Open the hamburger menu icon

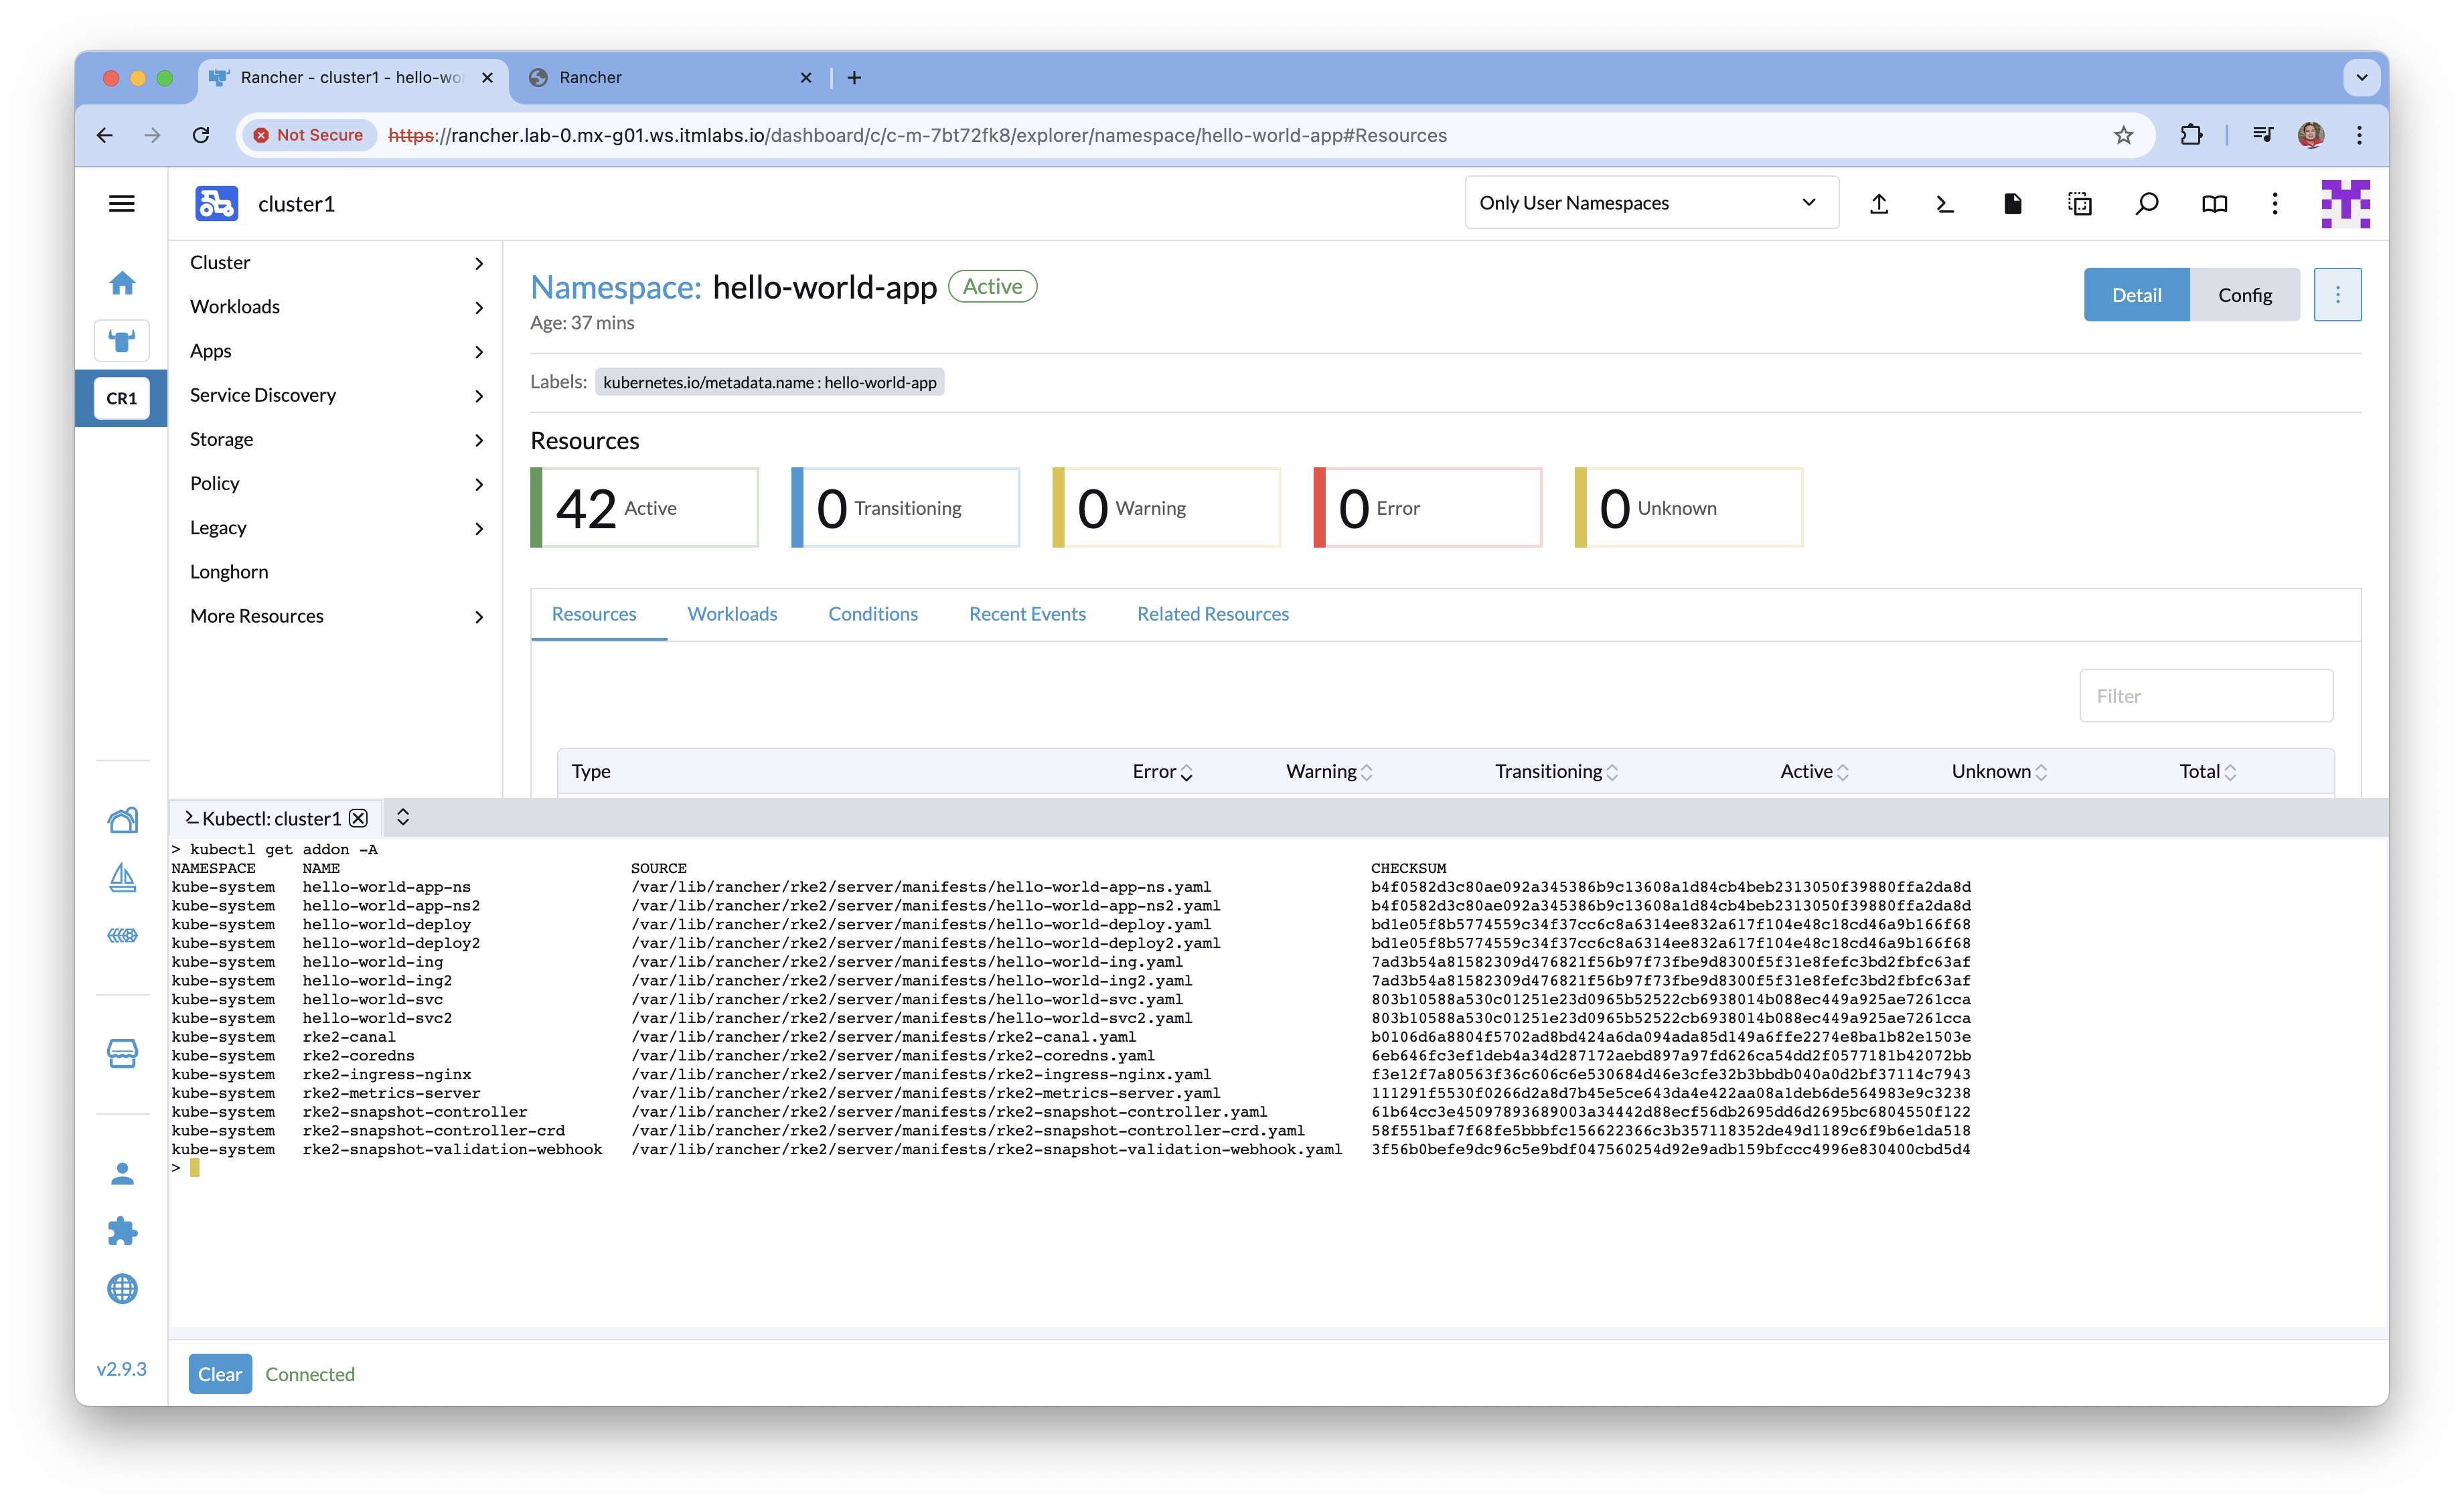point(122,204)
